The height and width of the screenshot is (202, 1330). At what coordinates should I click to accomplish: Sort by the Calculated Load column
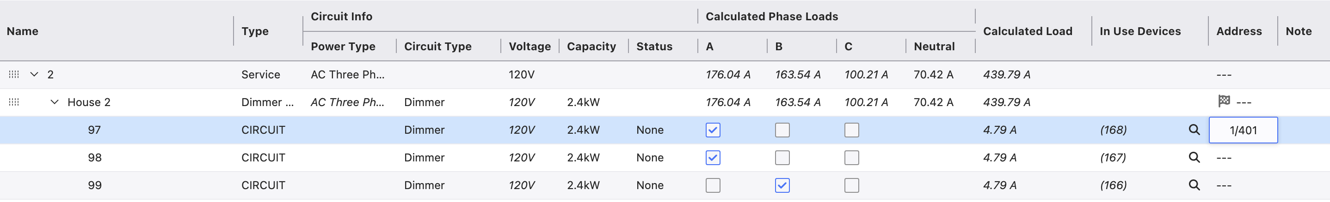click(1027, 31)
